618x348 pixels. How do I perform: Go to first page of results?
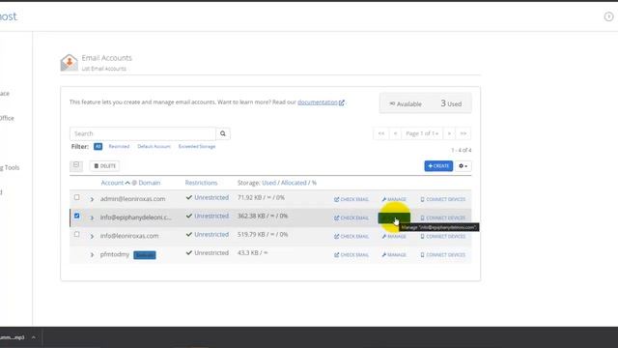[381, 133]
